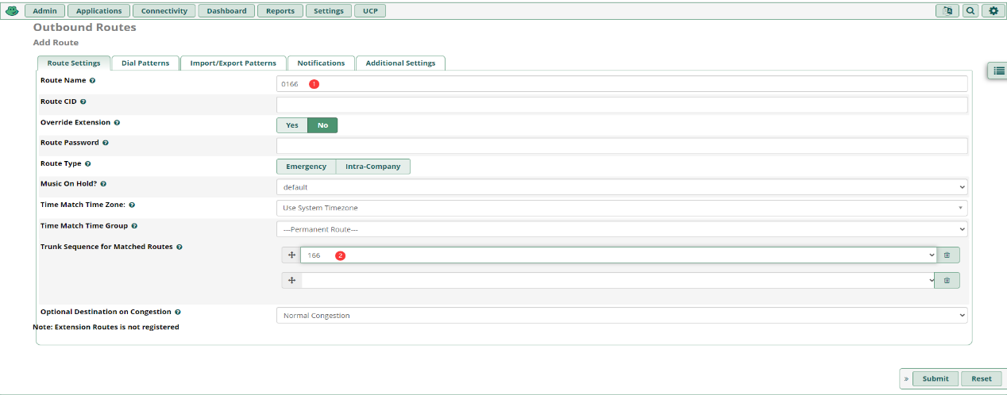Open the UCP menu

point(370,11)
